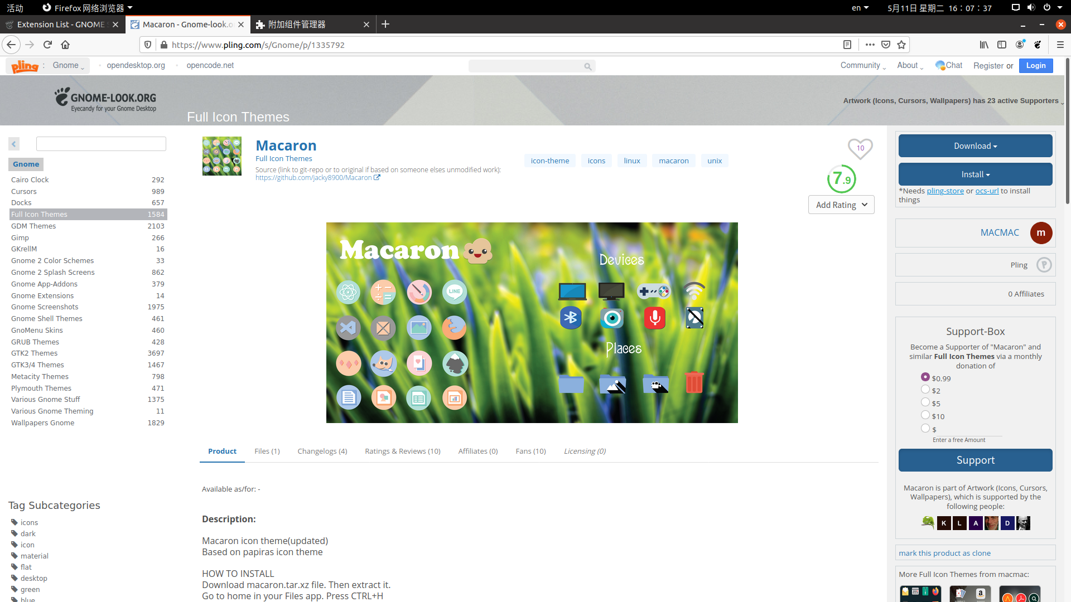The width and height of the screenshot is (1071, 602).
Task: Bookmark this page with the star icon
Action: point(901,45)
